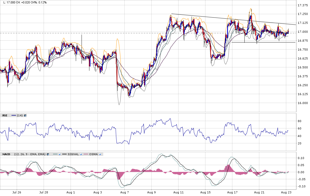The image size is (310, 196).
Task: Select the black SIGNAL line color swatch
Action: 64,154
